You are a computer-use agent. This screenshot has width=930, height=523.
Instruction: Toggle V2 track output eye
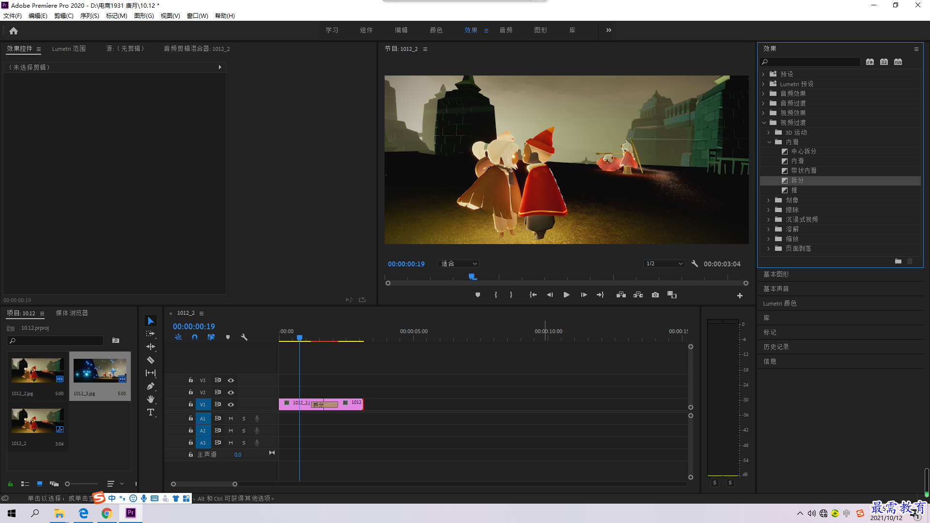[231, 393]
